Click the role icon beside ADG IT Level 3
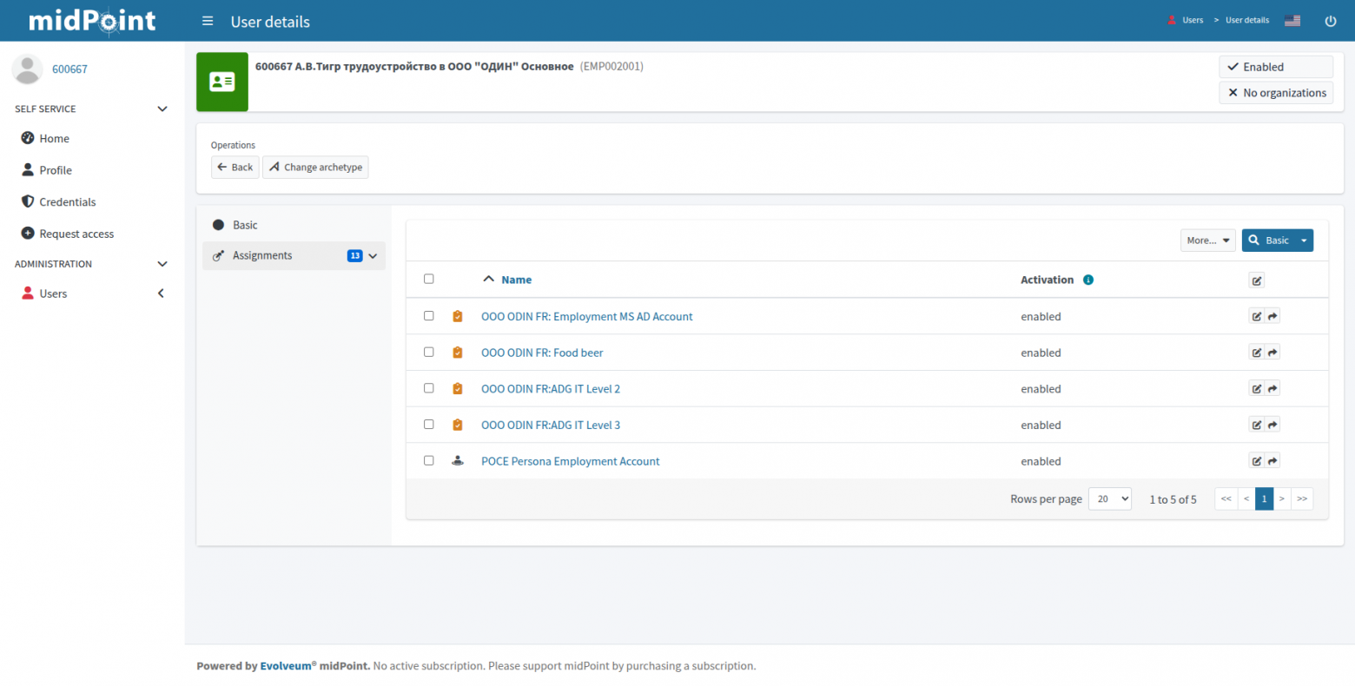Image resolution: width=1355 pixels, height=686 pixels. coord(458,425)
